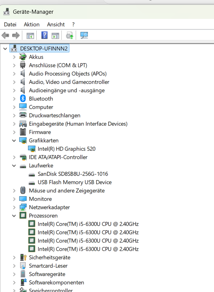Select USB Flash Memory USB Device
Screen dimensions: 214x292
[75, 182]
